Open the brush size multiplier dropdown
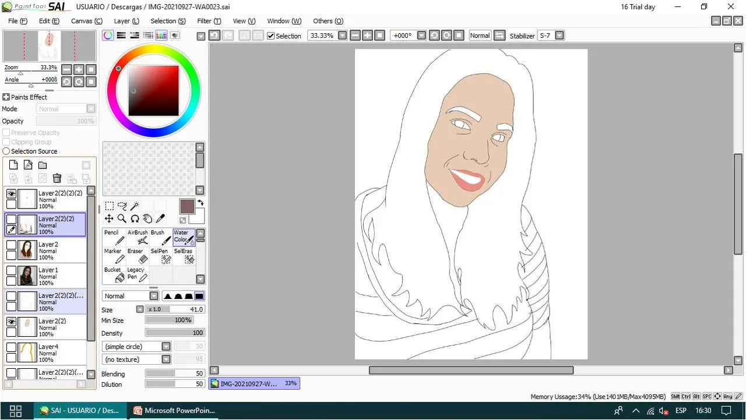The height and width of the screenshot is (420, 746). tap(140, 309)
